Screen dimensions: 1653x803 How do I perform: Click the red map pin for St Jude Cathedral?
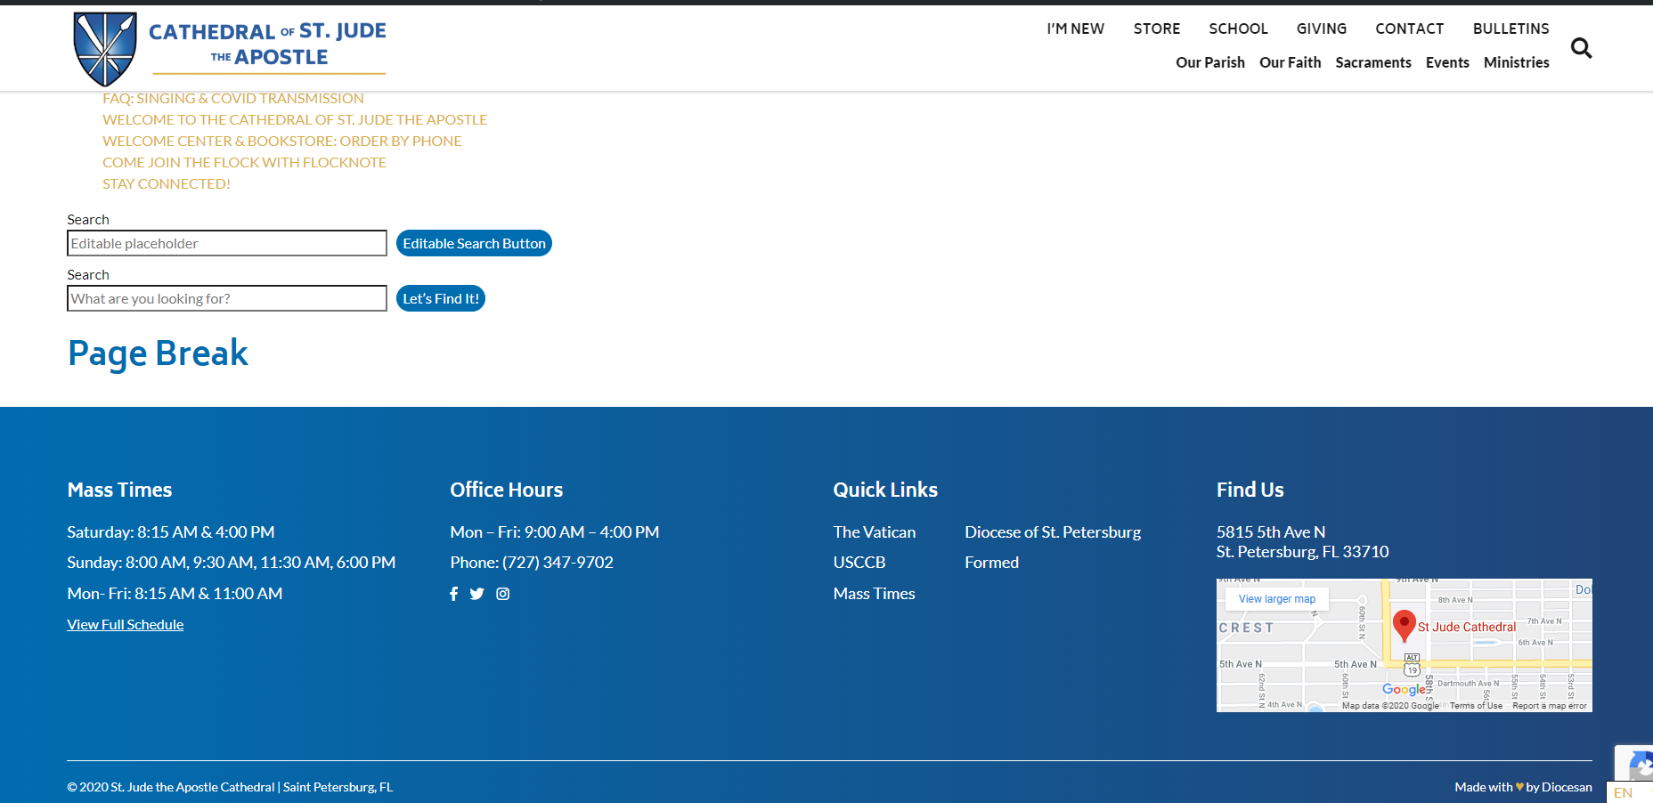pyautogui.click(x=1404, y=625)
